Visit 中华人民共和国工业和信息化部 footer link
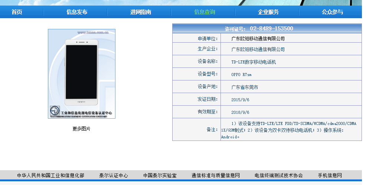This screenshot has height=185, width=366. pos(50,175)
